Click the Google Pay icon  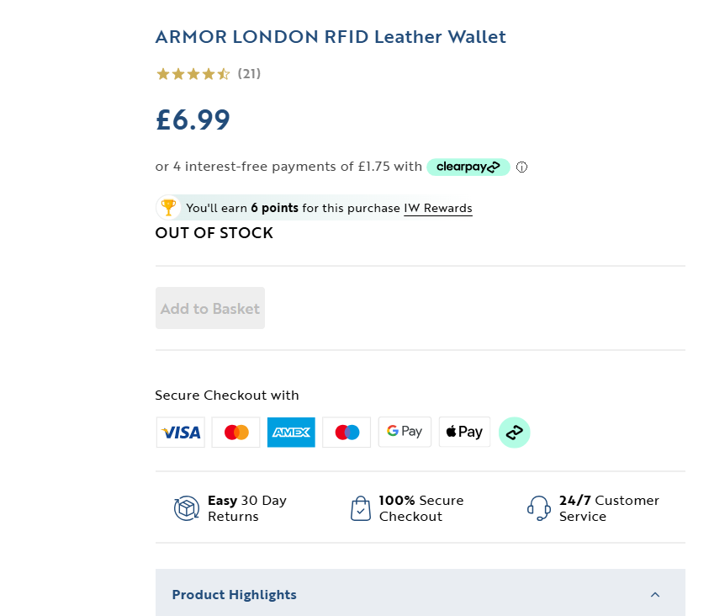click(x=405, y=432)
